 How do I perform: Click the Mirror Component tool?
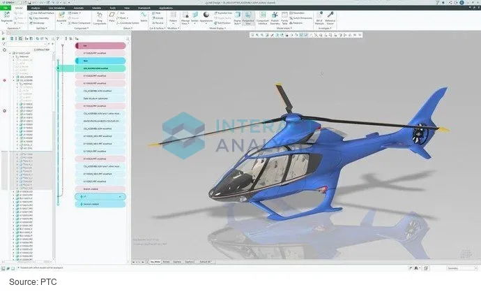(79, 23)
